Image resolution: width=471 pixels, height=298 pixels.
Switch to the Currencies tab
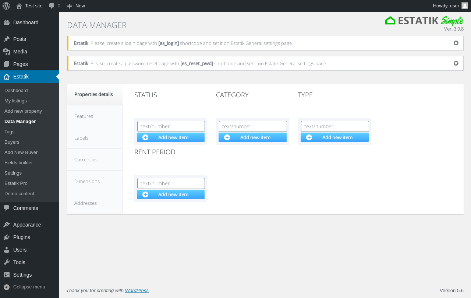pyautogui.click(x=95, y=159)
